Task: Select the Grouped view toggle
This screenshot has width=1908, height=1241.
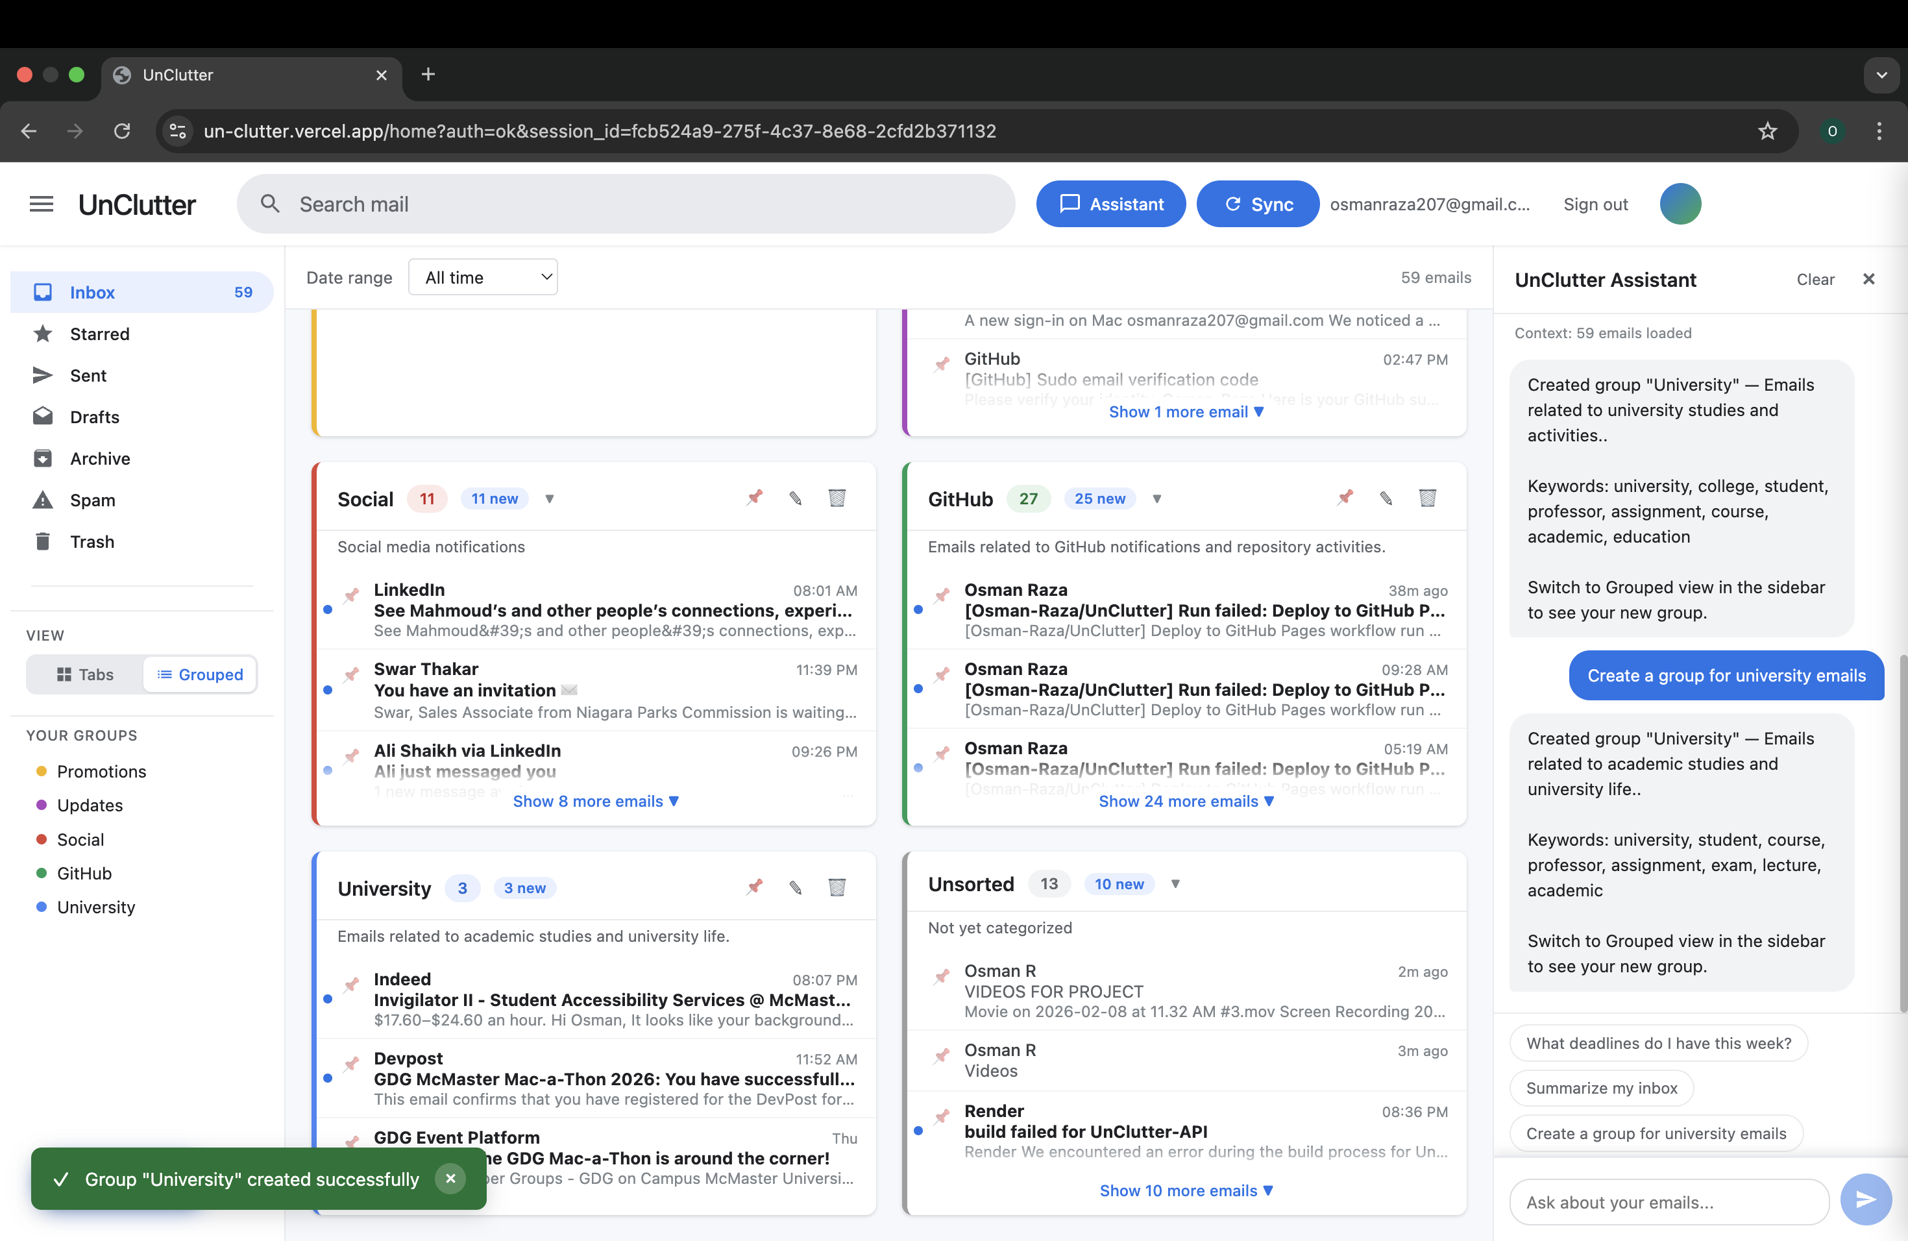Action: tap(201, 674)
